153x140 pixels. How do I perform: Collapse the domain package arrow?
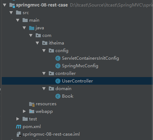pyautogui.click(x=44, y=89)
